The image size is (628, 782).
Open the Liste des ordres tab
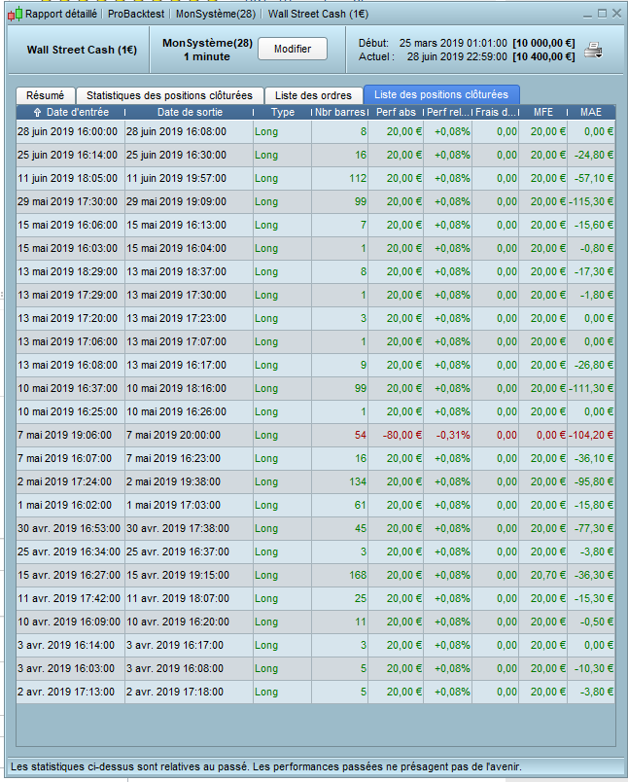pyautogui.click(x=313, y=95)
